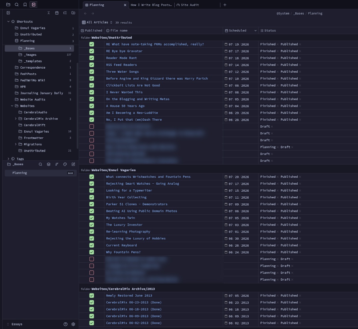Expand the Migrations folder
This screenshot has width=358, height=329.
point(16,144)
